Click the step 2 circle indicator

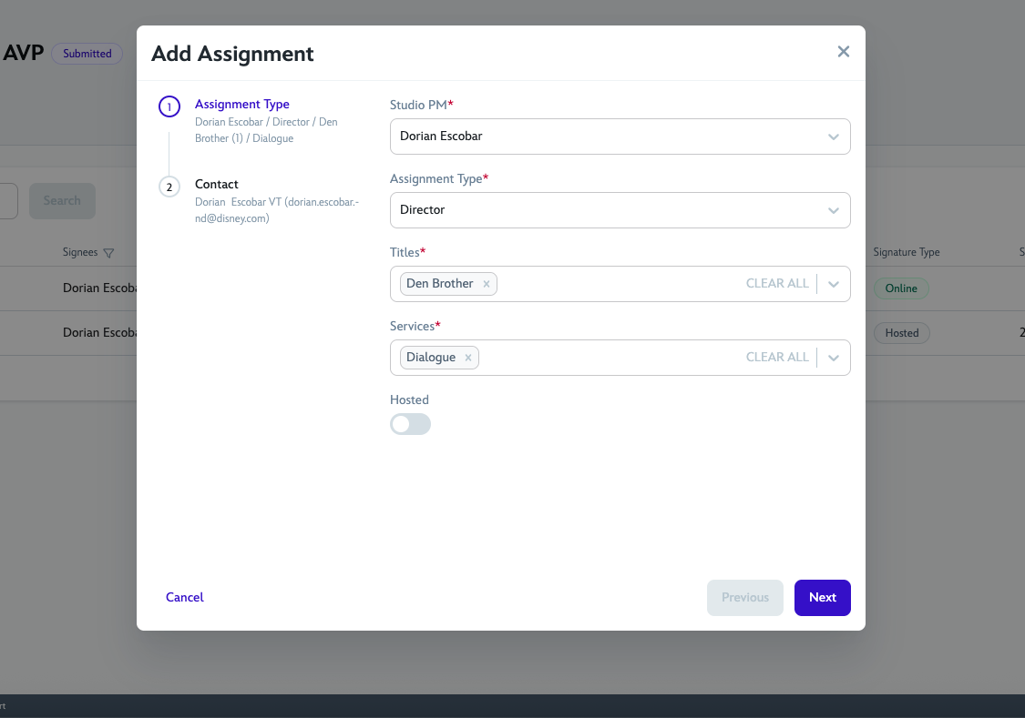click(169, 187)
